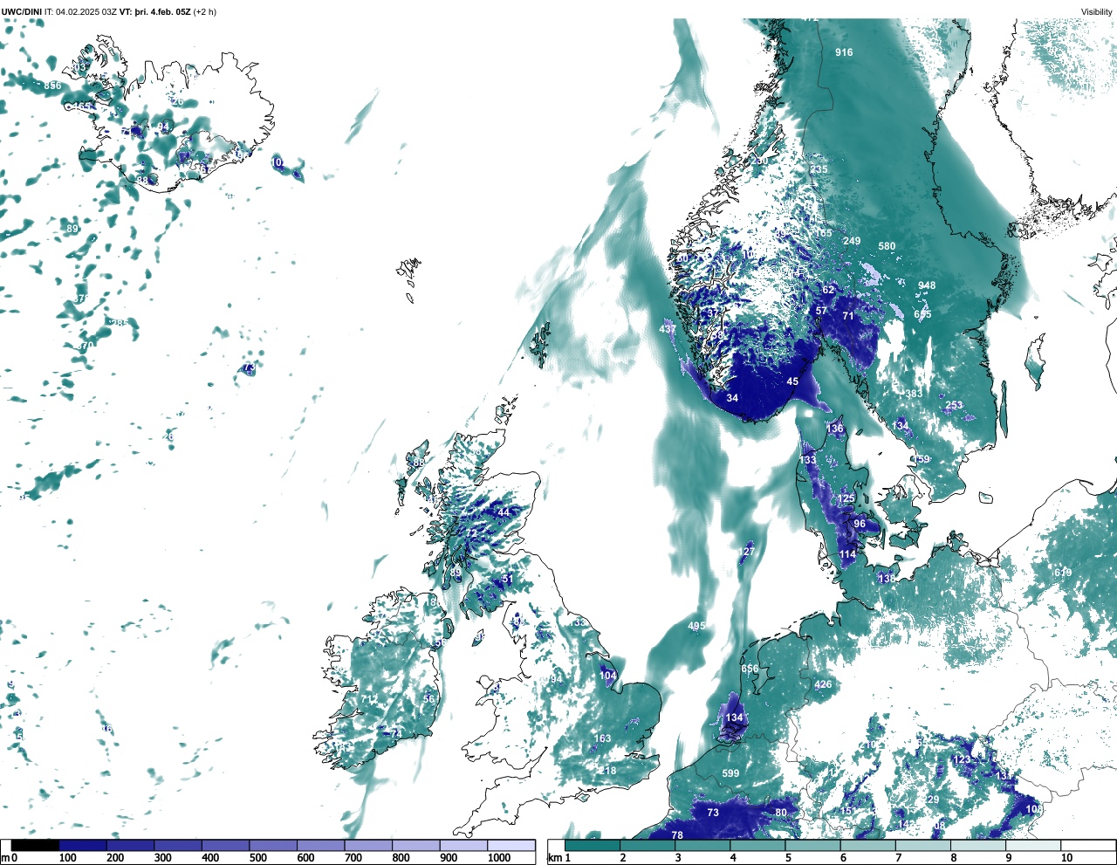
Task: Click the 500–600 m legend swatch
Action: click(x=273, y=845)
